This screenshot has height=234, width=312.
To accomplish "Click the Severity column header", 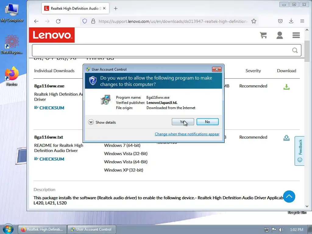I will (253, 71).
